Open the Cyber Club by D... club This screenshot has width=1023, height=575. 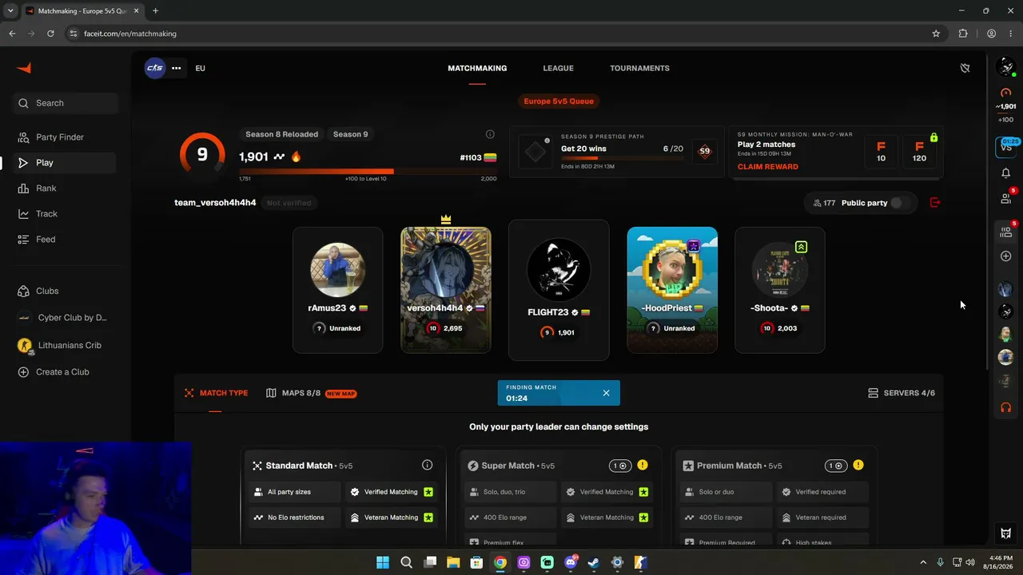click(x=66, y=318)
